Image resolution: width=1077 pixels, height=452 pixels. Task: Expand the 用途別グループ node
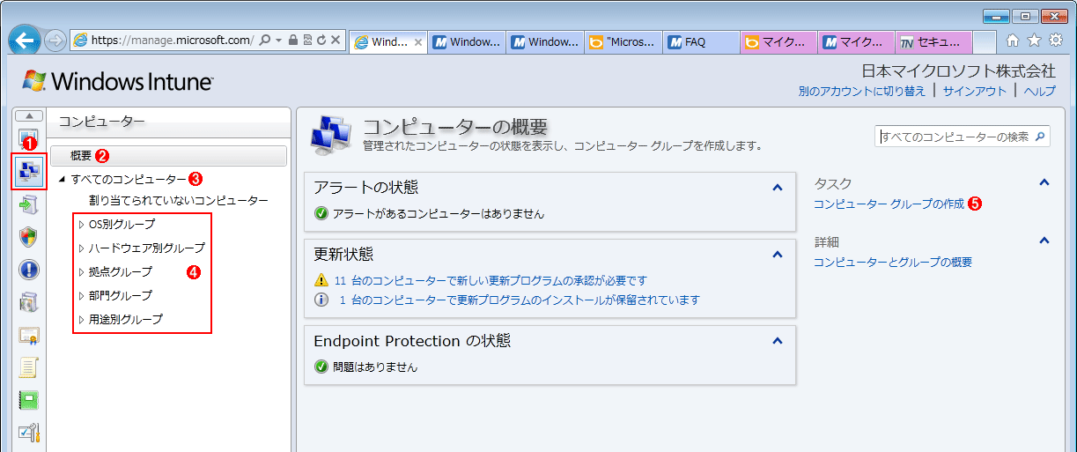pos(81,320)
